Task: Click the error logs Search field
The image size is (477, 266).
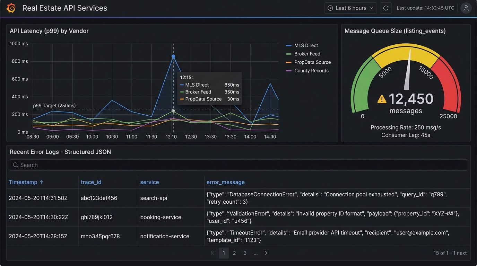Action: (x=238, y=165)
